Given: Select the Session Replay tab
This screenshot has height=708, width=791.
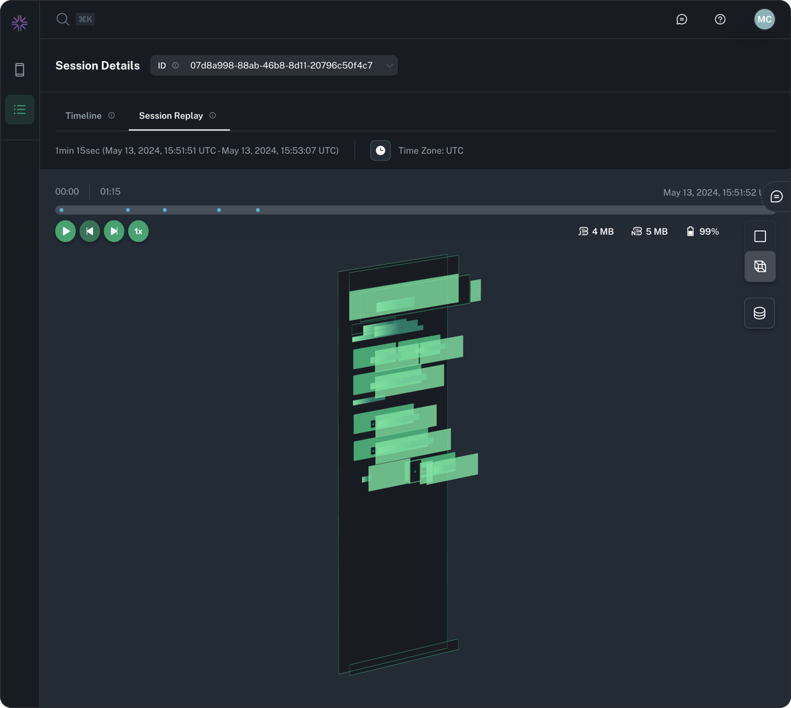Looking at the screenshot, I should pos(170,116).
